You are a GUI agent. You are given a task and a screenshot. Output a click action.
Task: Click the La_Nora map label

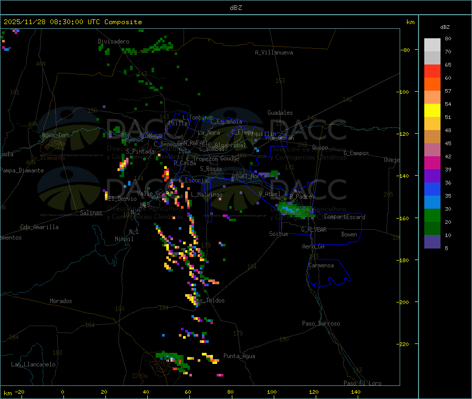[209, 133]
